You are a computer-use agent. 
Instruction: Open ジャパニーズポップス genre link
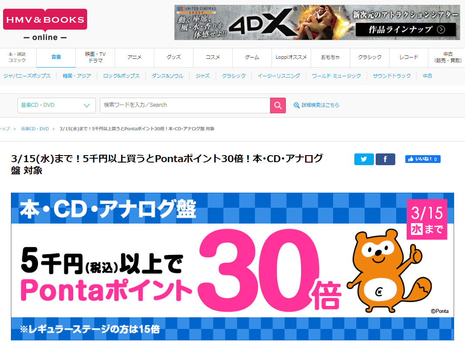[27, 76]
